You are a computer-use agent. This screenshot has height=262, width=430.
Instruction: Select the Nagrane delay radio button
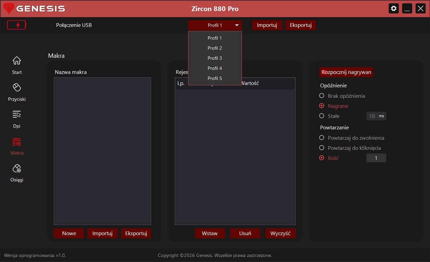point(322,106)
